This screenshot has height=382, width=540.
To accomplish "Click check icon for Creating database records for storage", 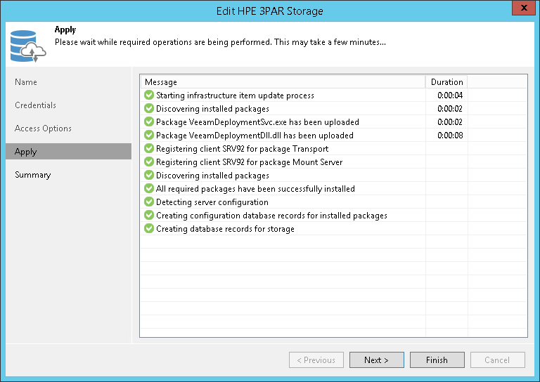I will (148, 229).
